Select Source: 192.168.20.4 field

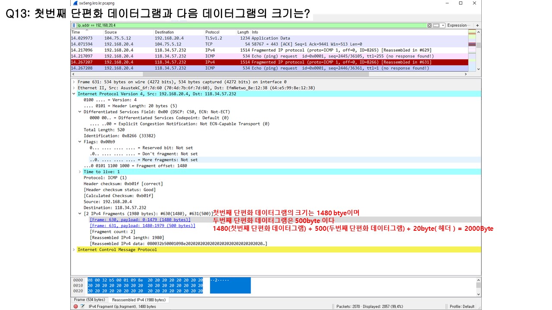point(108,201)
